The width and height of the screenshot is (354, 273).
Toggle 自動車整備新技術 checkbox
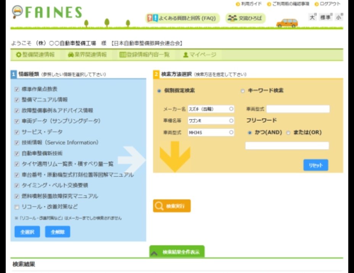point(17,153)
